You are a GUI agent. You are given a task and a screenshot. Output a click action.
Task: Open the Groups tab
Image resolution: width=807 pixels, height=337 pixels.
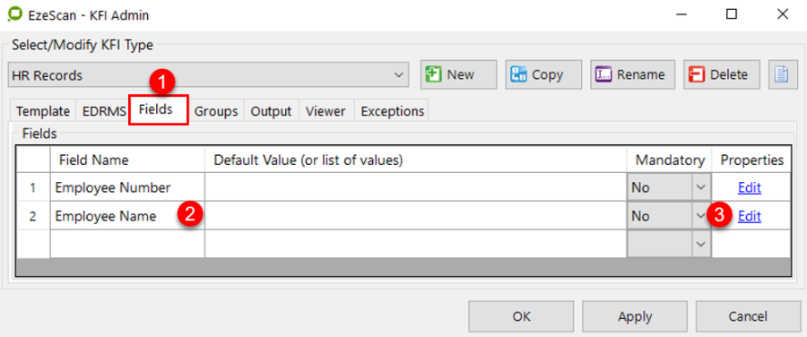pyautogui.click(x=216, y=111)
